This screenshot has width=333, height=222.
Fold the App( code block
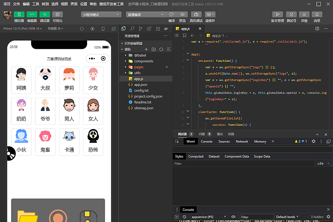point(188,54)
